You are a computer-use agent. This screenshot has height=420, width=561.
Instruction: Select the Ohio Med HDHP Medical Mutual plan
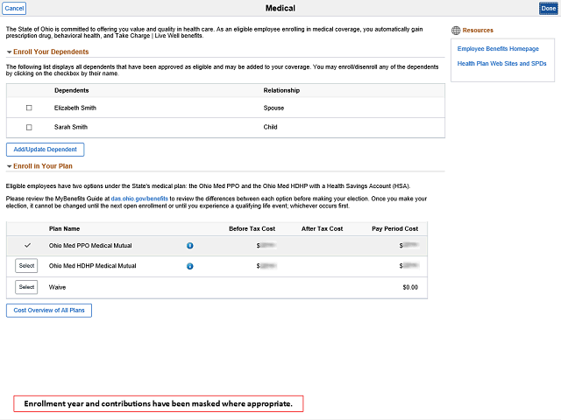[26, 266]
